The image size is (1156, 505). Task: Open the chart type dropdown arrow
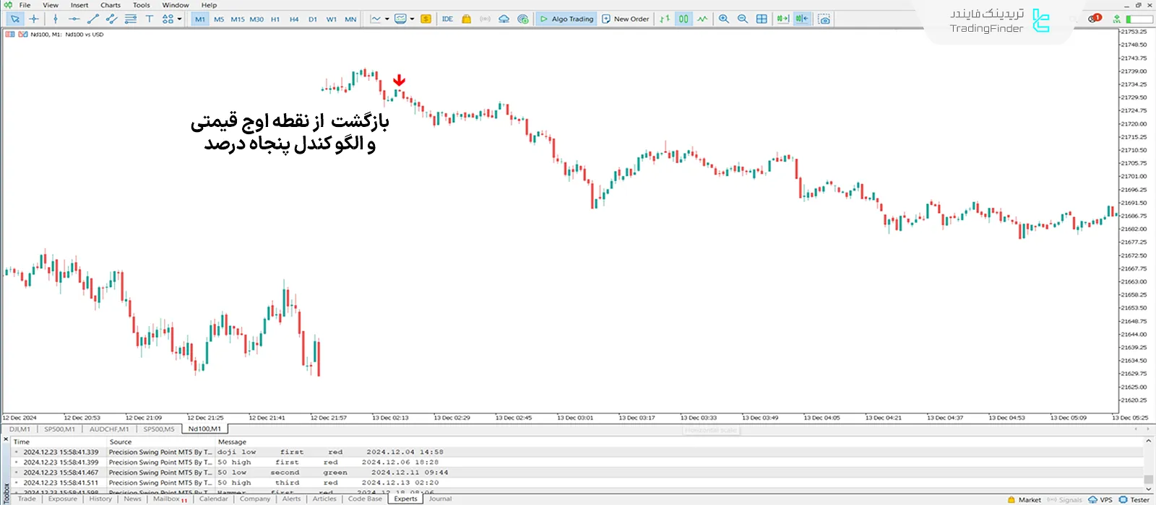click(387, 19)
